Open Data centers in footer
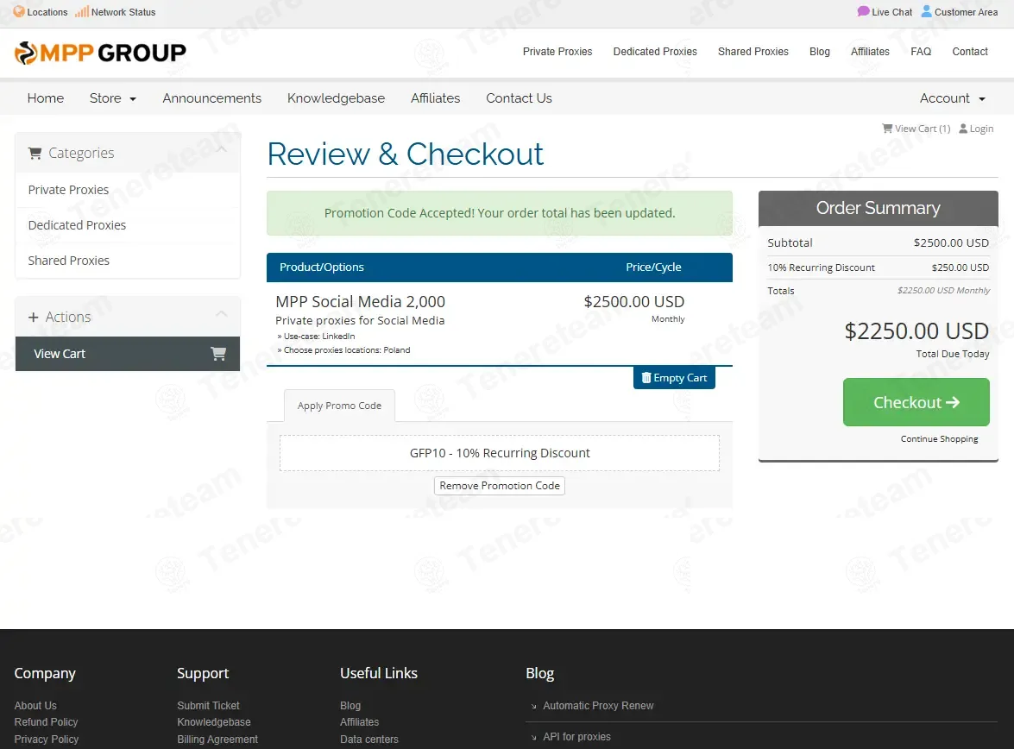The width and height of the screenshot is (1014, 749). (x=369, y=739)
